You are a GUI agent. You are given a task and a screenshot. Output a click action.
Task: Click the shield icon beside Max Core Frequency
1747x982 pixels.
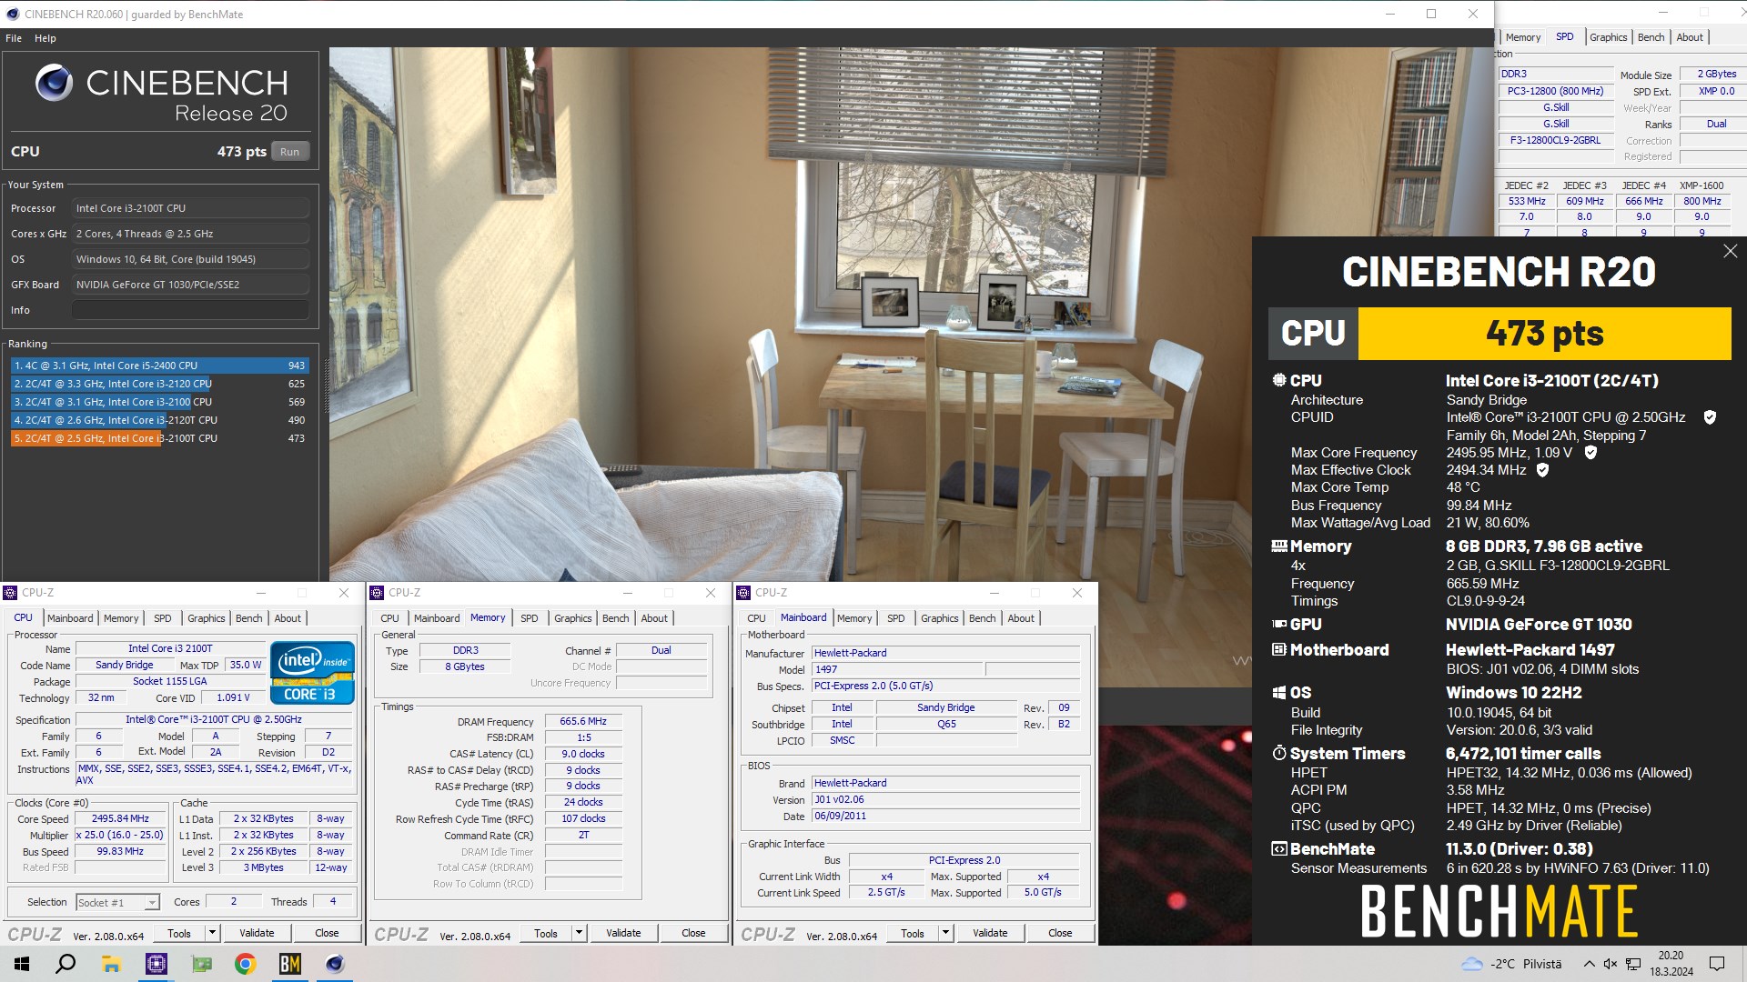click(x=1590, y=452)
